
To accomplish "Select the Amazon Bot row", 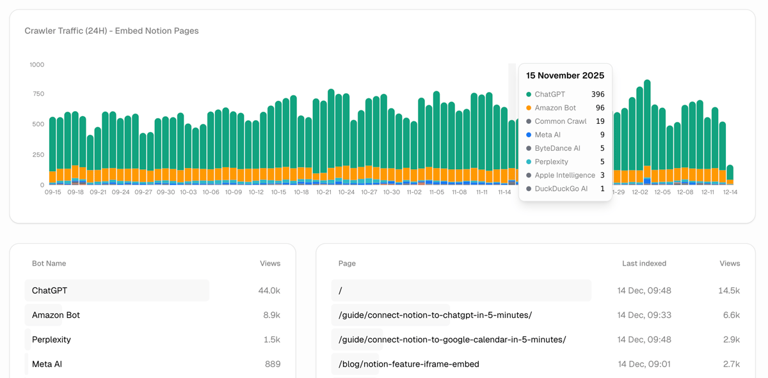I will click(x=56, y=315).
